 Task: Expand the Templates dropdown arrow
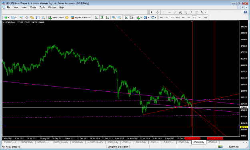point(156,18)
